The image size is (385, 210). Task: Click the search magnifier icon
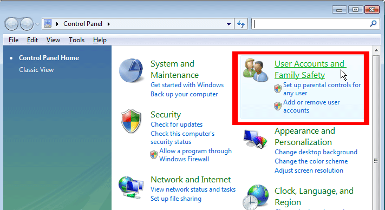373,24
